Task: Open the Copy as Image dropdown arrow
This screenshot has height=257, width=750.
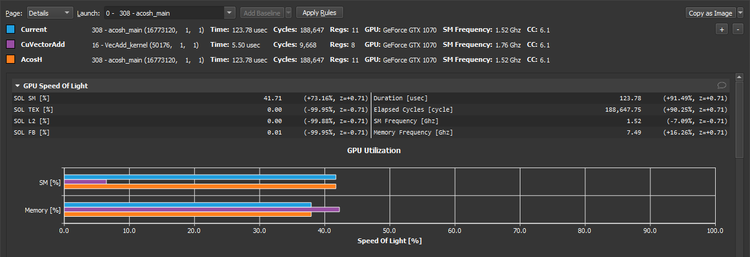Action: click(x=740, y=13)
